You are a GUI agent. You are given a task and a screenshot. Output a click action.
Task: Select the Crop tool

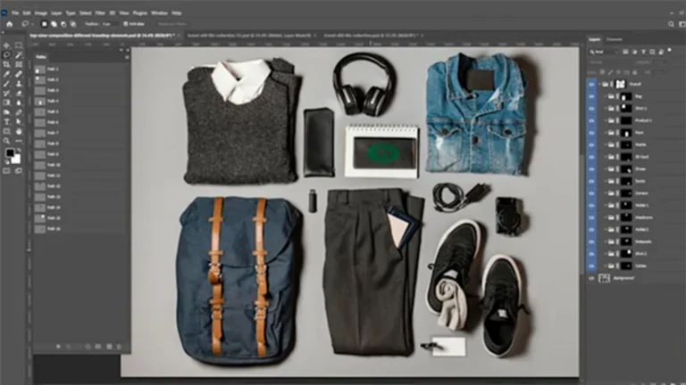[6, 64]
